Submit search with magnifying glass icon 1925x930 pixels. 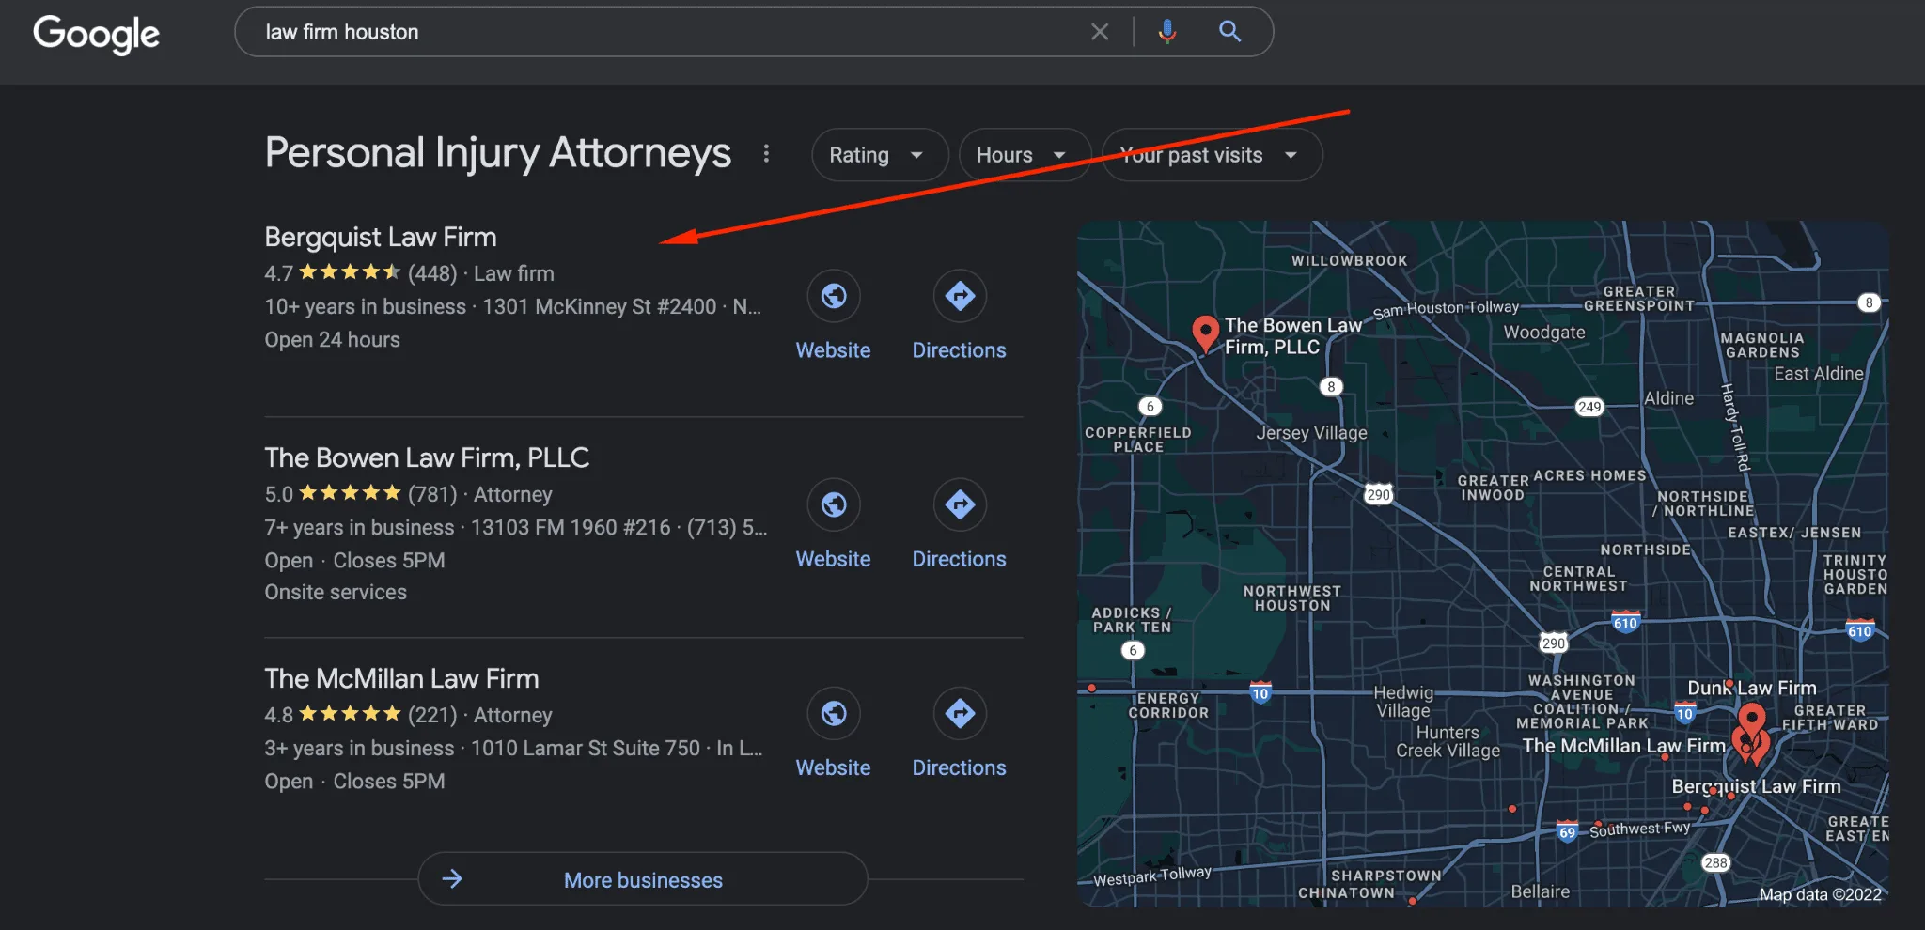1229,32
